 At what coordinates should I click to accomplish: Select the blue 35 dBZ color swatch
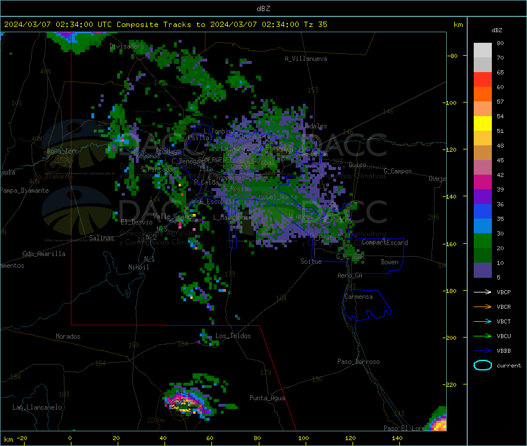[482, 211]
